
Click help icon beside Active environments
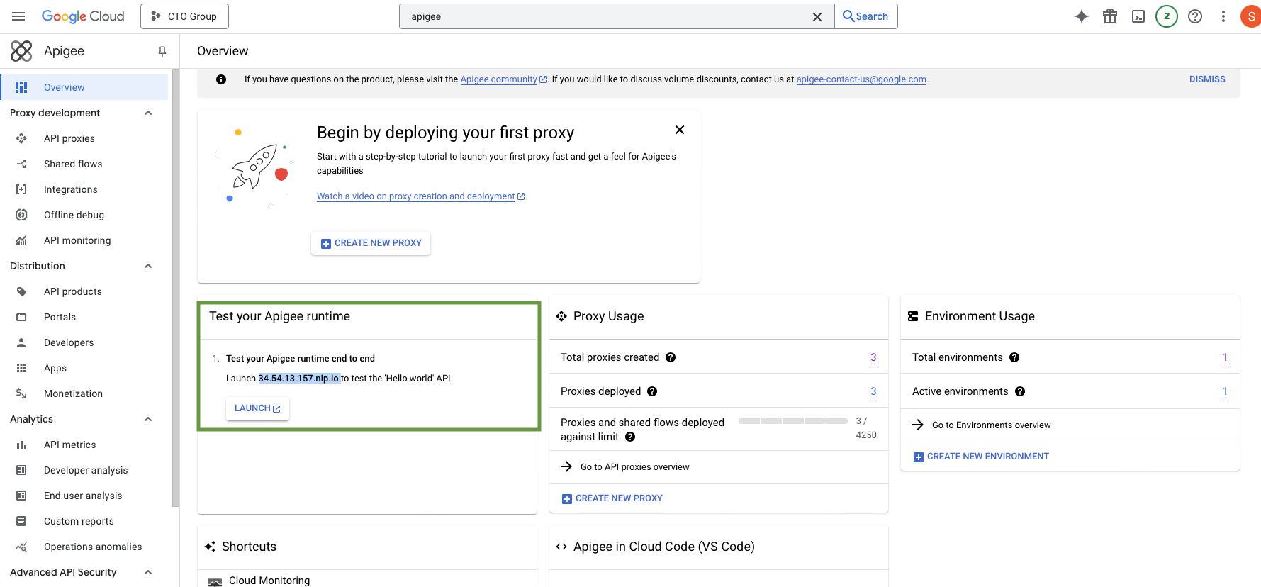point(1020,391)
